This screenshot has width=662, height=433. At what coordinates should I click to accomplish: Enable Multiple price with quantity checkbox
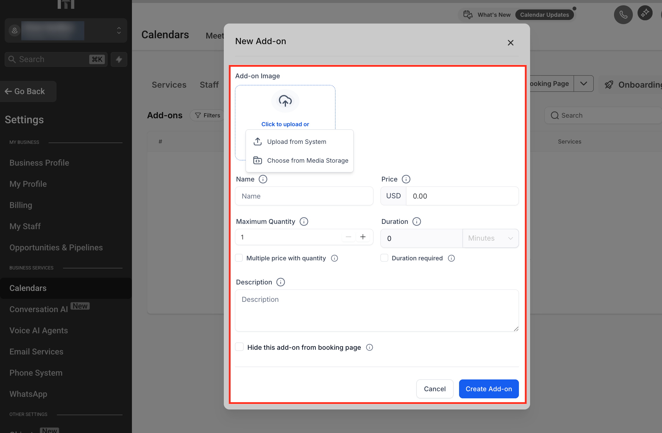[239, 258]
